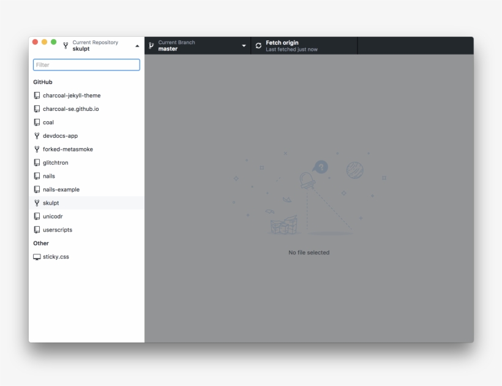This screenshot has width=502, height=386.
Task: Open the userscripts repository
Action: coord(86,230)
